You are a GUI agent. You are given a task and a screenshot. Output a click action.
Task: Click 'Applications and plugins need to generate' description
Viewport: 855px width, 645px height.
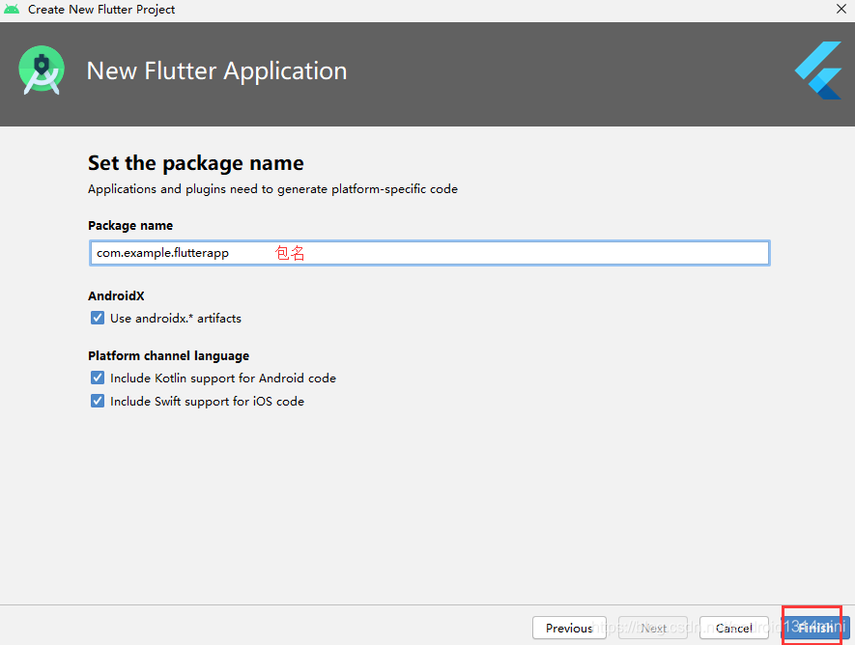[272, 189]
